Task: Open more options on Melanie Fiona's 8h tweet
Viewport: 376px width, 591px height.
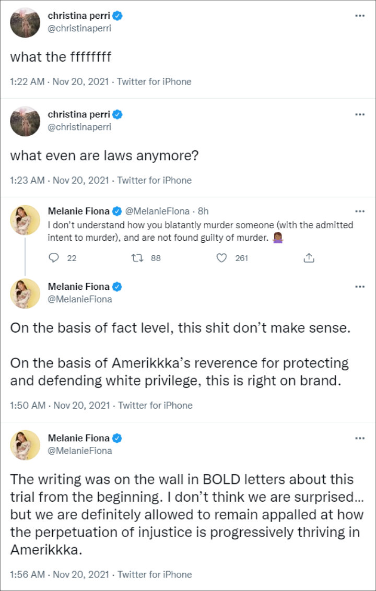Action: (359, 211)
